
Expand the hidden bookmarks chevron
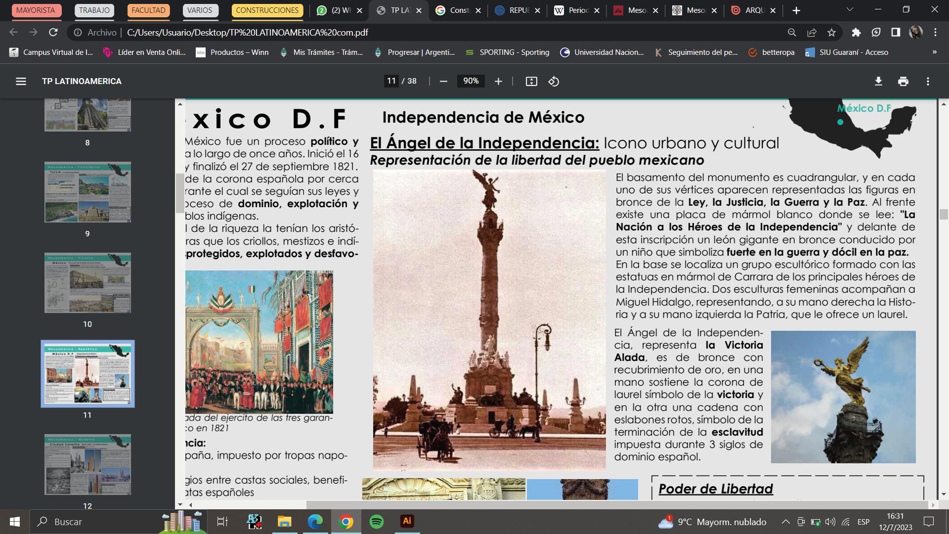934,52
